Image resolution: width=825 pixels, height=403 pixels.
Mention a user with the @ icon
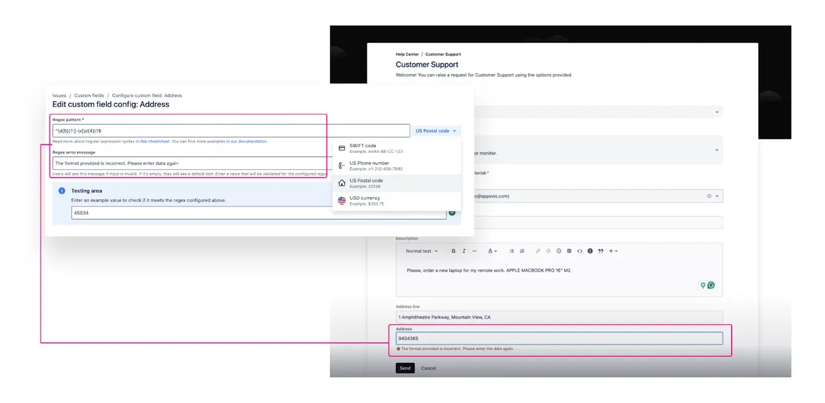[548, 251]
